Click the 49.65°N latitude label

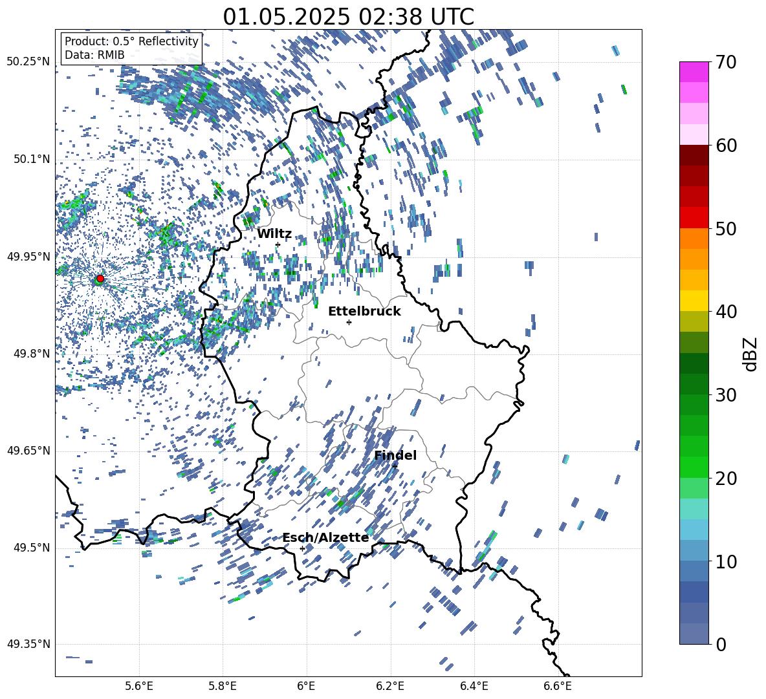click(x=28, y=450)
